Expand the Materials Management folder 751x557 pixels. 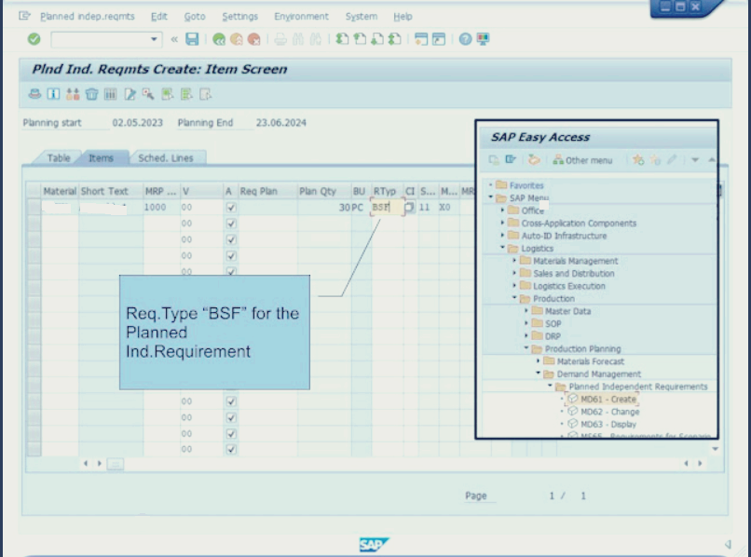514,261
